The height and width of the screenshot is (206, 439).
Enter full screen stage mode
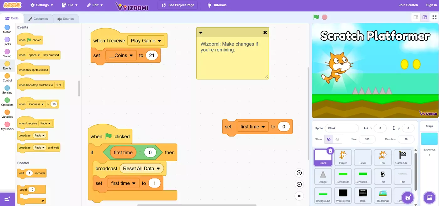pos(434,17)
